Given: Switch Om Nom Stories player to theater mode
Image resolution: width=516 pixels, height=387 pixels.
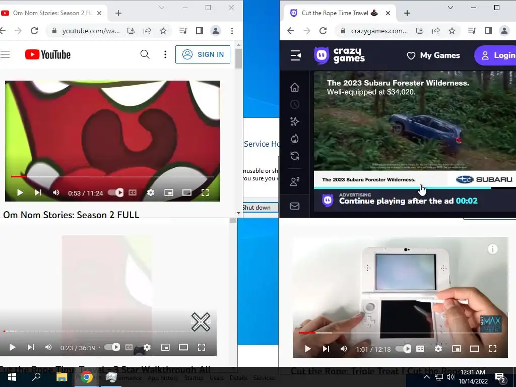Looking at the screenshot, I should click(x=186, y=192).
